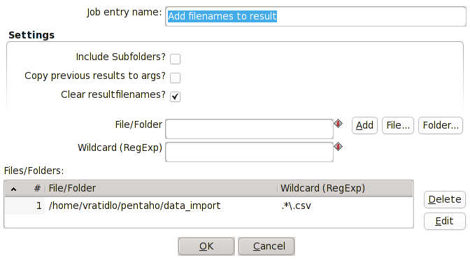Click the Add button
The image size is (470, 267).
pos(364,125)
